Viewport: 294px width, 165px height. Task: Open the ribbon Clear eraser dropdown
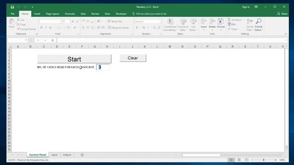[233, 29]
